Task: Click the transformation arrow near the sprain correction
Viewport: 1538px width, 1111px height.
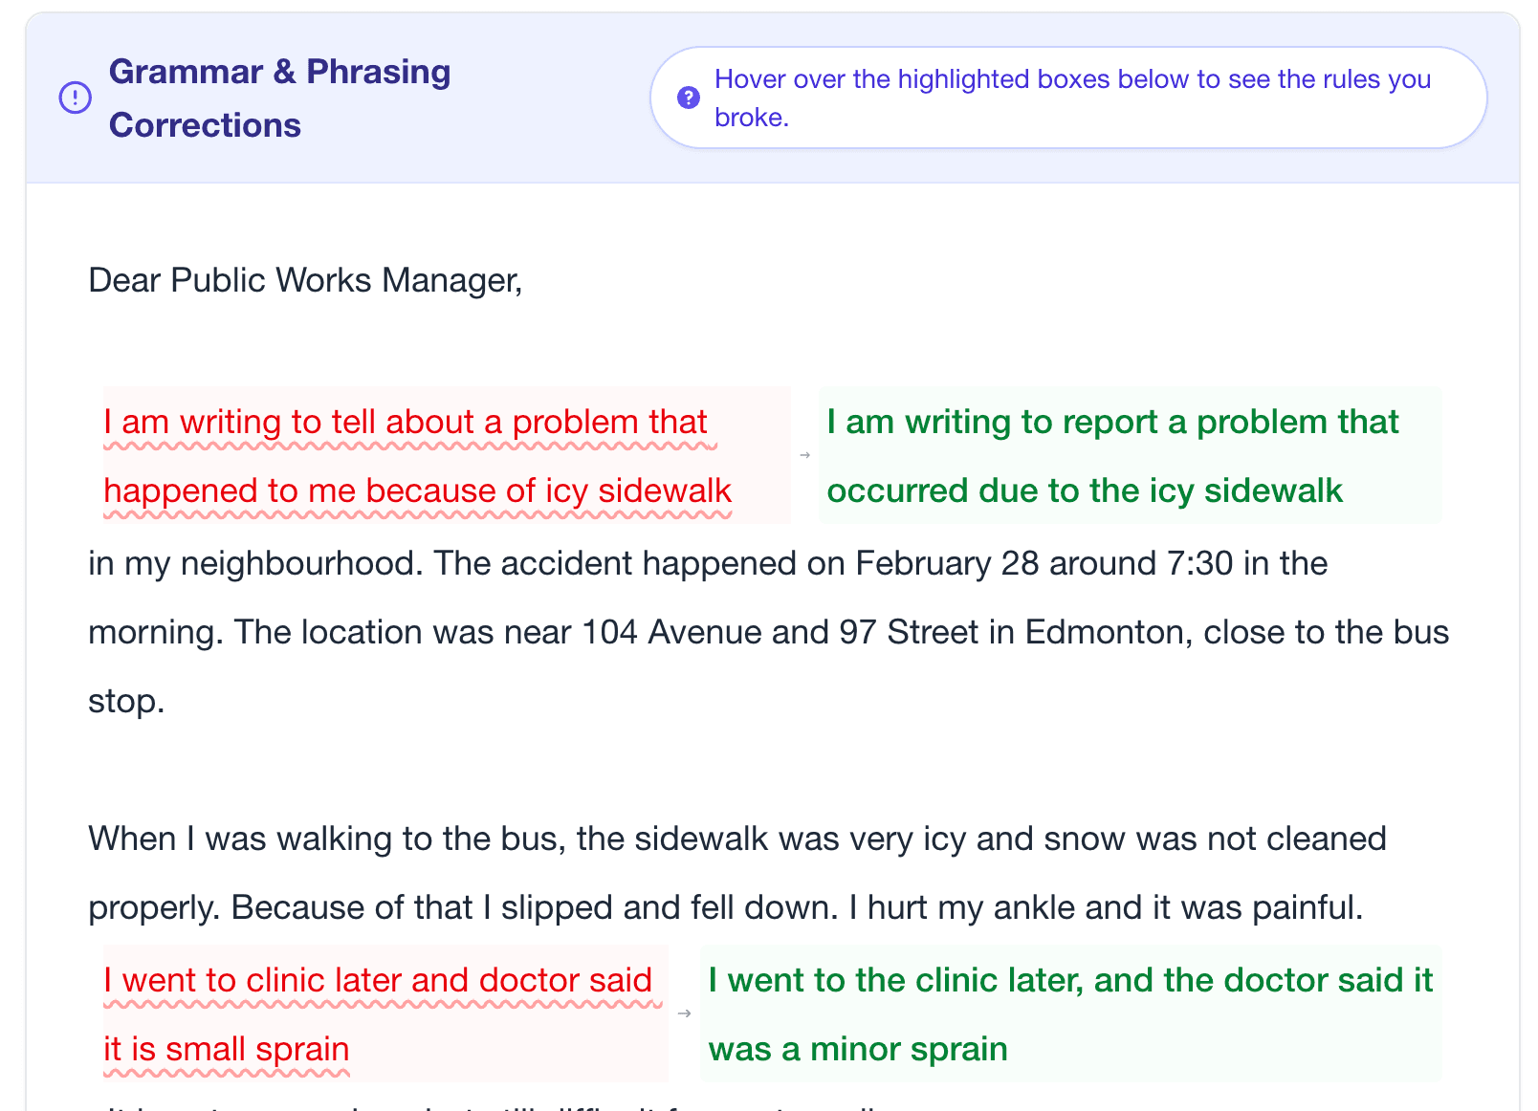Action: coord(683,1013)
